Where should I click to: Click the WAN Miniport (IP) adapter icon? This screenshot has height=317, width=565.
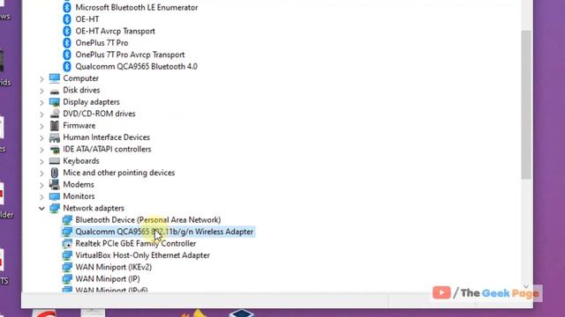pyautogui.click(x=67, y=279)
